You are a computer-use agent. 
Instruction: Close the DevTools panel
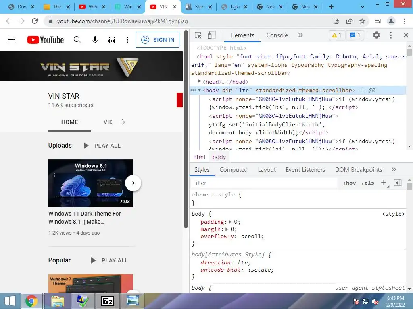click(406, 35)
